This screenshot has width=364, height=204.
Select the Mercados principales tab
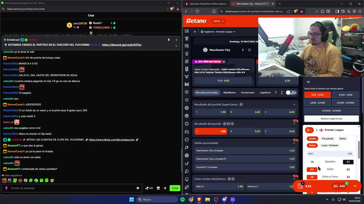point(207,92)
